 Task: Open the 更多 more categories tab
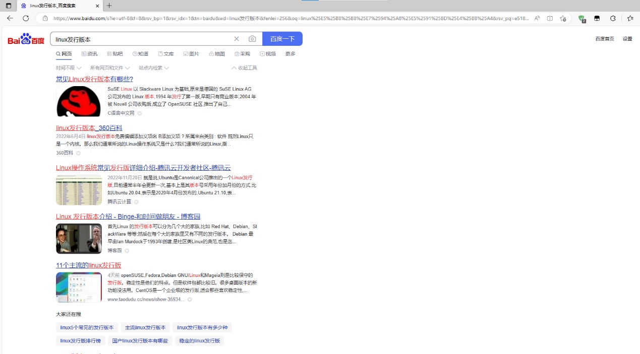tap(290, 54)
